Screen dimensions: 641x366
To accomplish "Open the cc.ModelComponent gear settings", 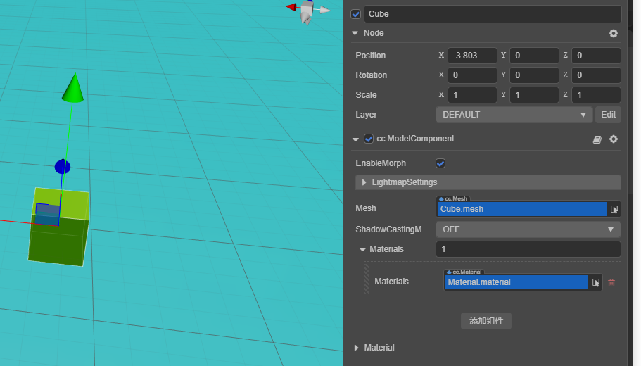I will point(613,139).
